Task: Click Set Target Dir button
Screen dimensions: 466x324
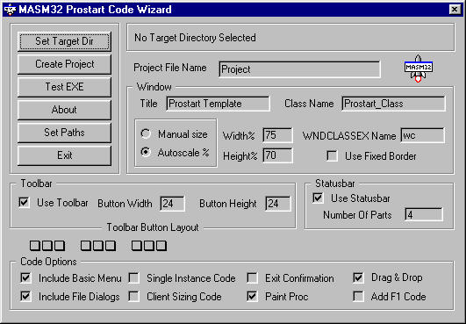Action: [x=64, y=41]
